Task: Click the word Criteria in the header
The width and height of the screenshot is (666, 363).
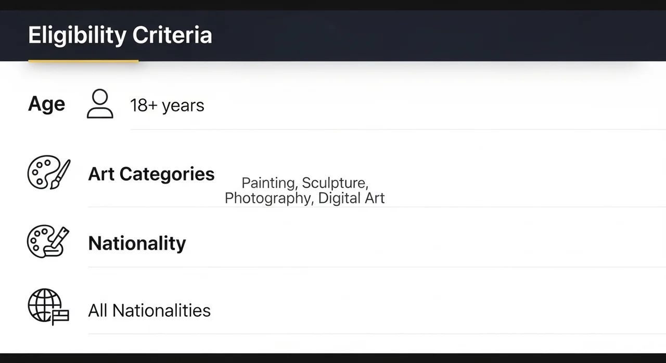Action: pyautogui.click(x=172, y=35)
